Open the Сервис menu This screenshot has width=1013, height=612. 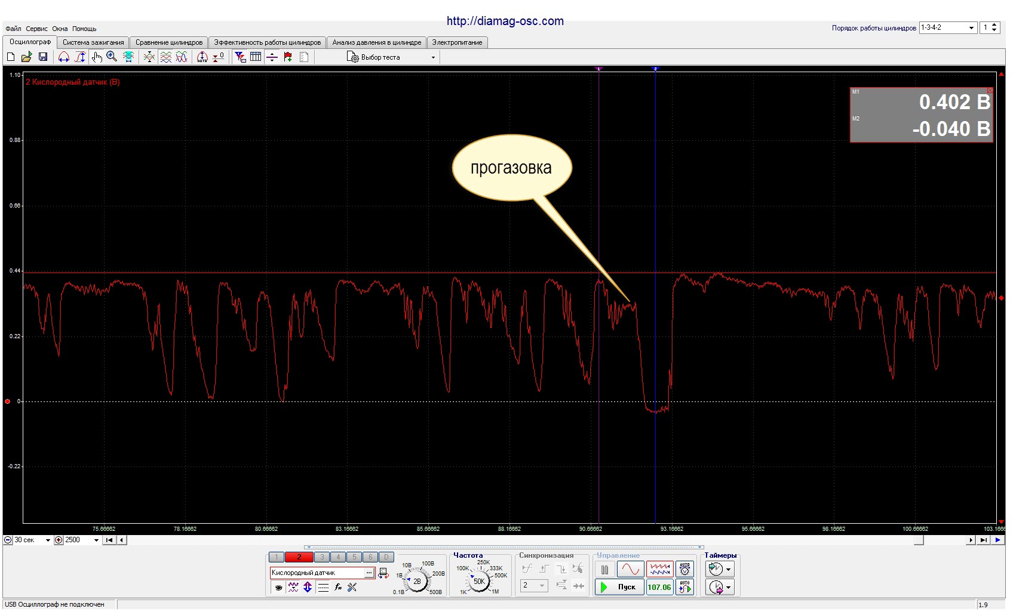[x=36, y=29]
